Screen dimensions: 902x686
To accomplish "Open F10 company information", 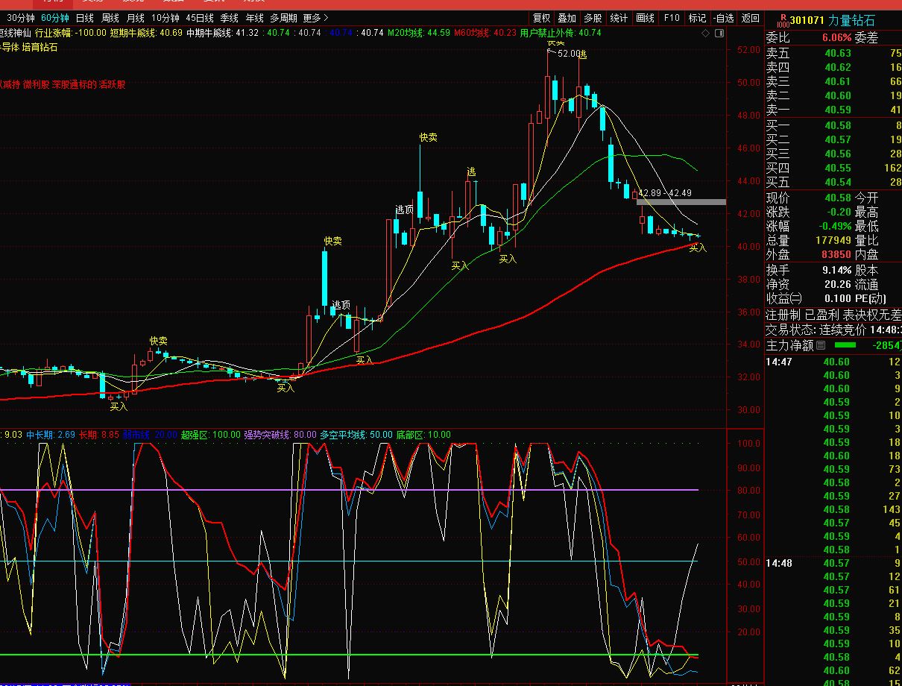I will click(672, 18).
